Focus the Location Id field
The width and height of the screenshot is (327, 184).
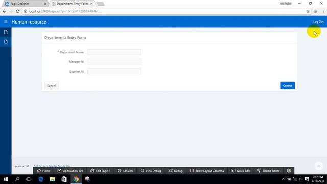click(114, 71)
